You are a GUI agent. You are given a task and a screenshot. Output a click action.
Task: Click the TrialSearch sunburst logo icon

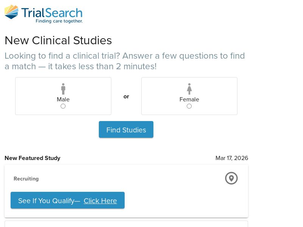pyautogui.click(x=11, y=12)
